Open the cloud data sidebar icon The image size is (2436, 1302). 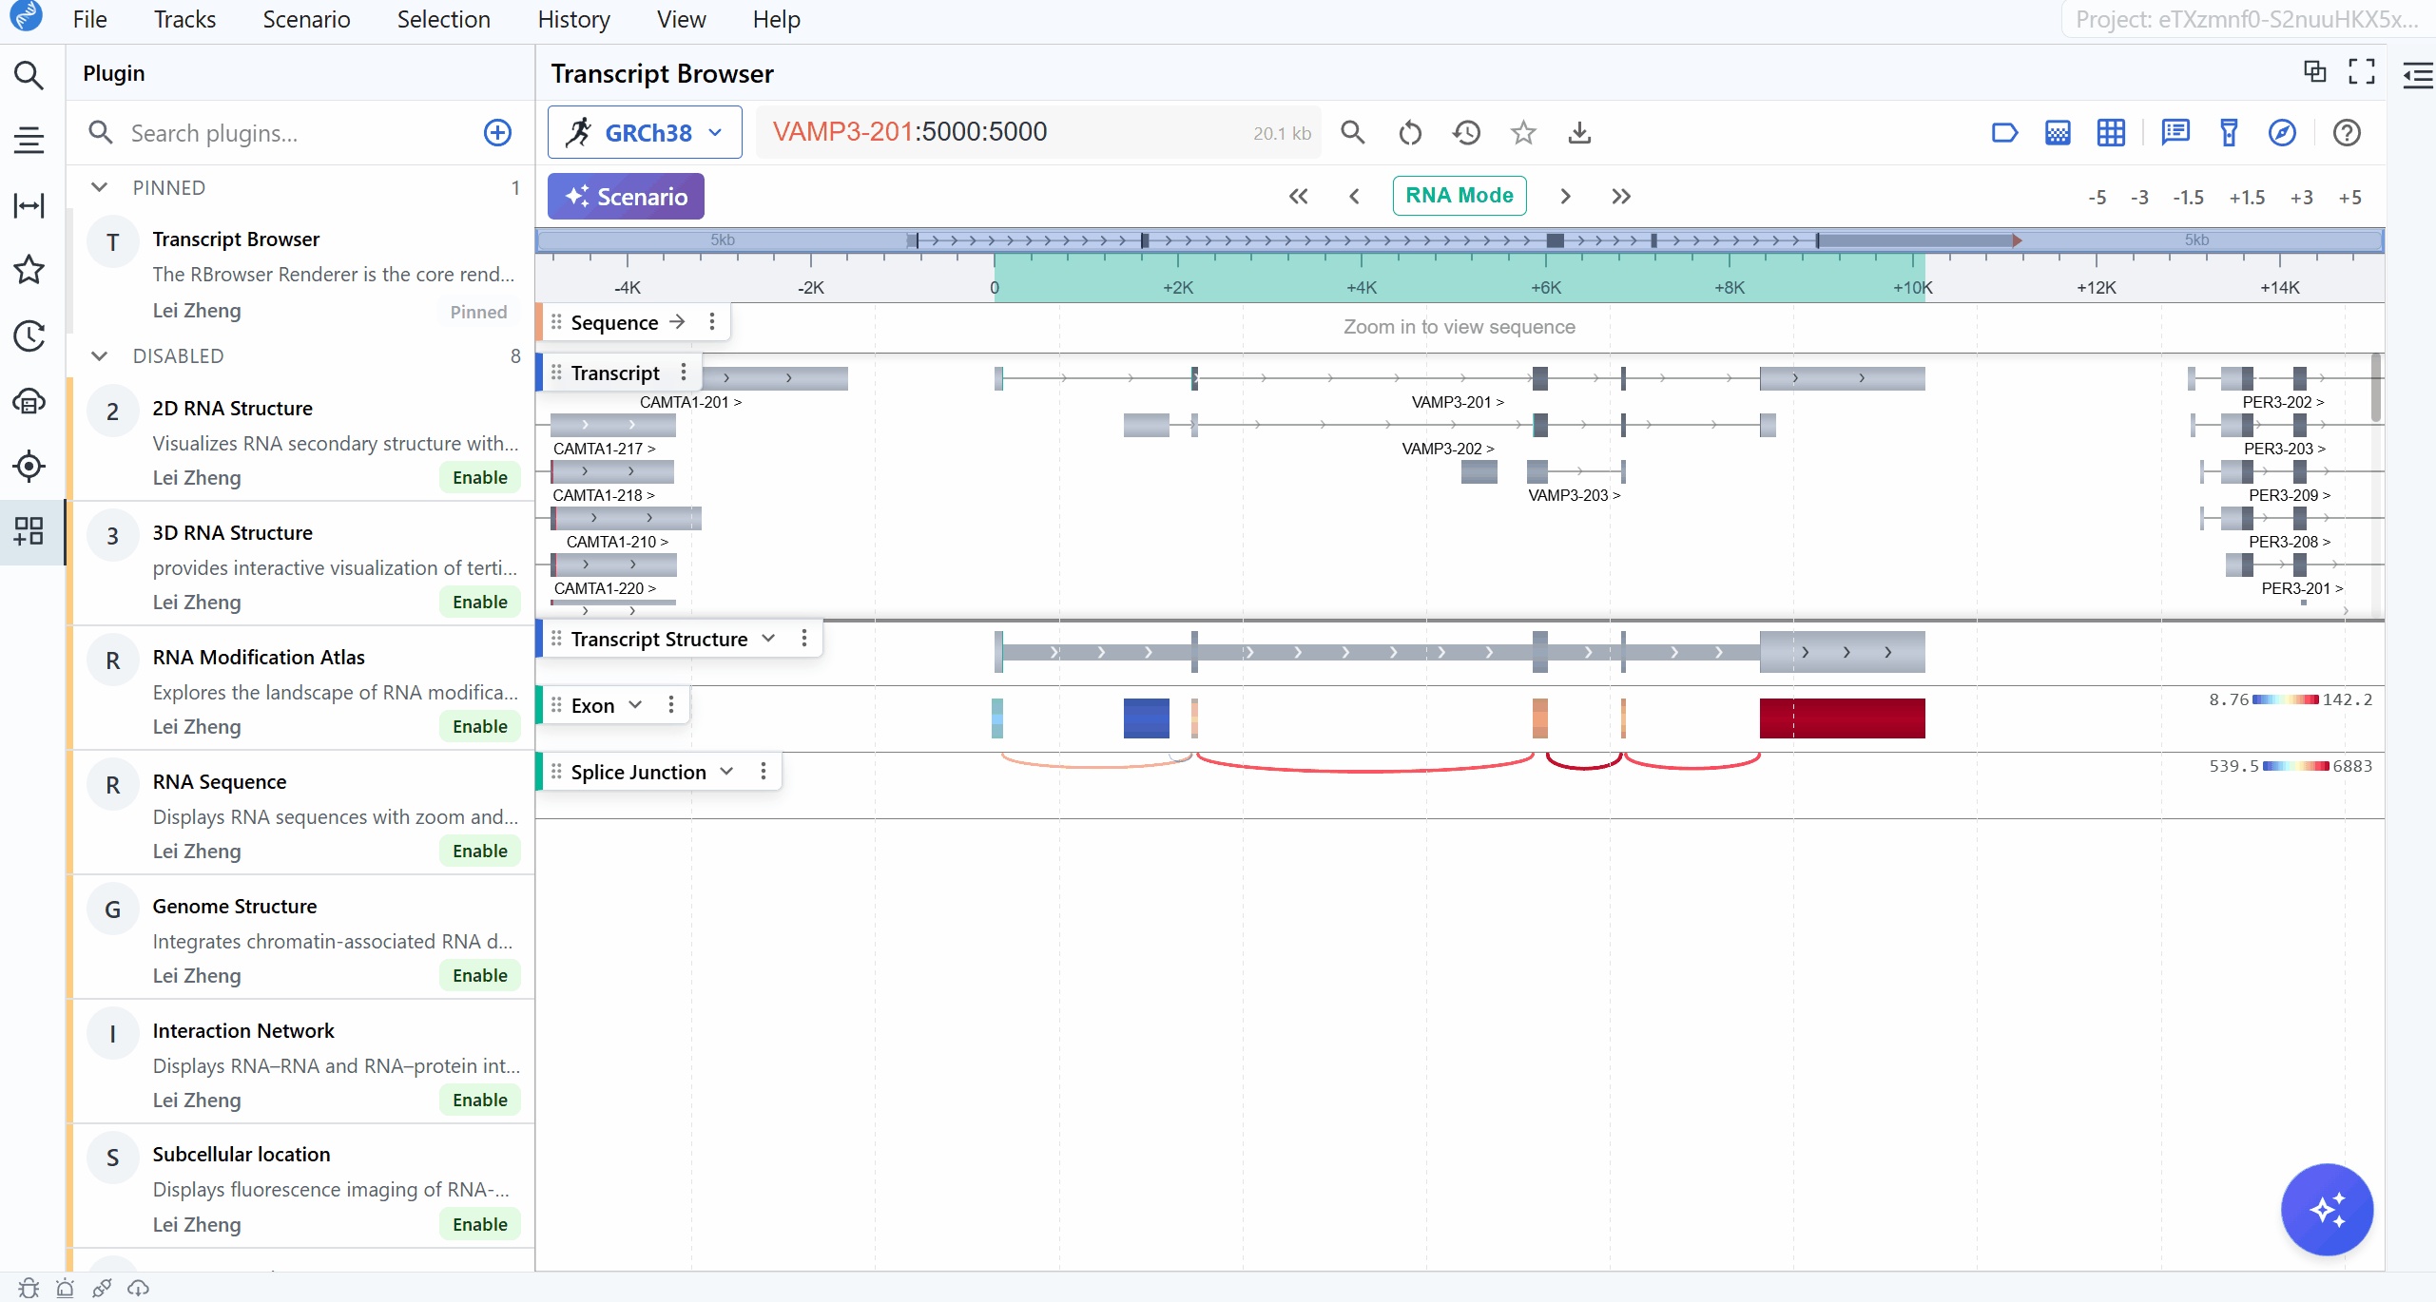coord(29,401)
